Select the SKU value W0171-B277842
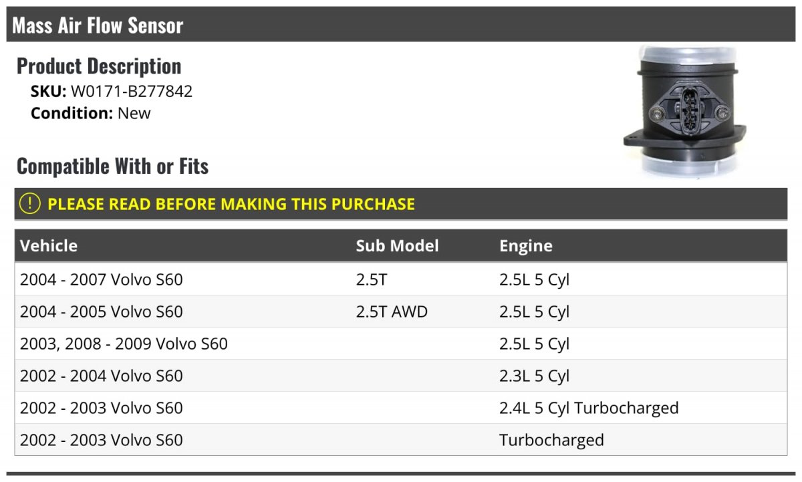Screen dimensions: 802x482 coord(132,91)
